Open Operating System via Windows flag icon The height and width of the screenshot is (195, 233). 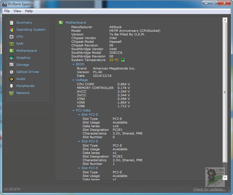pos(11,30)
